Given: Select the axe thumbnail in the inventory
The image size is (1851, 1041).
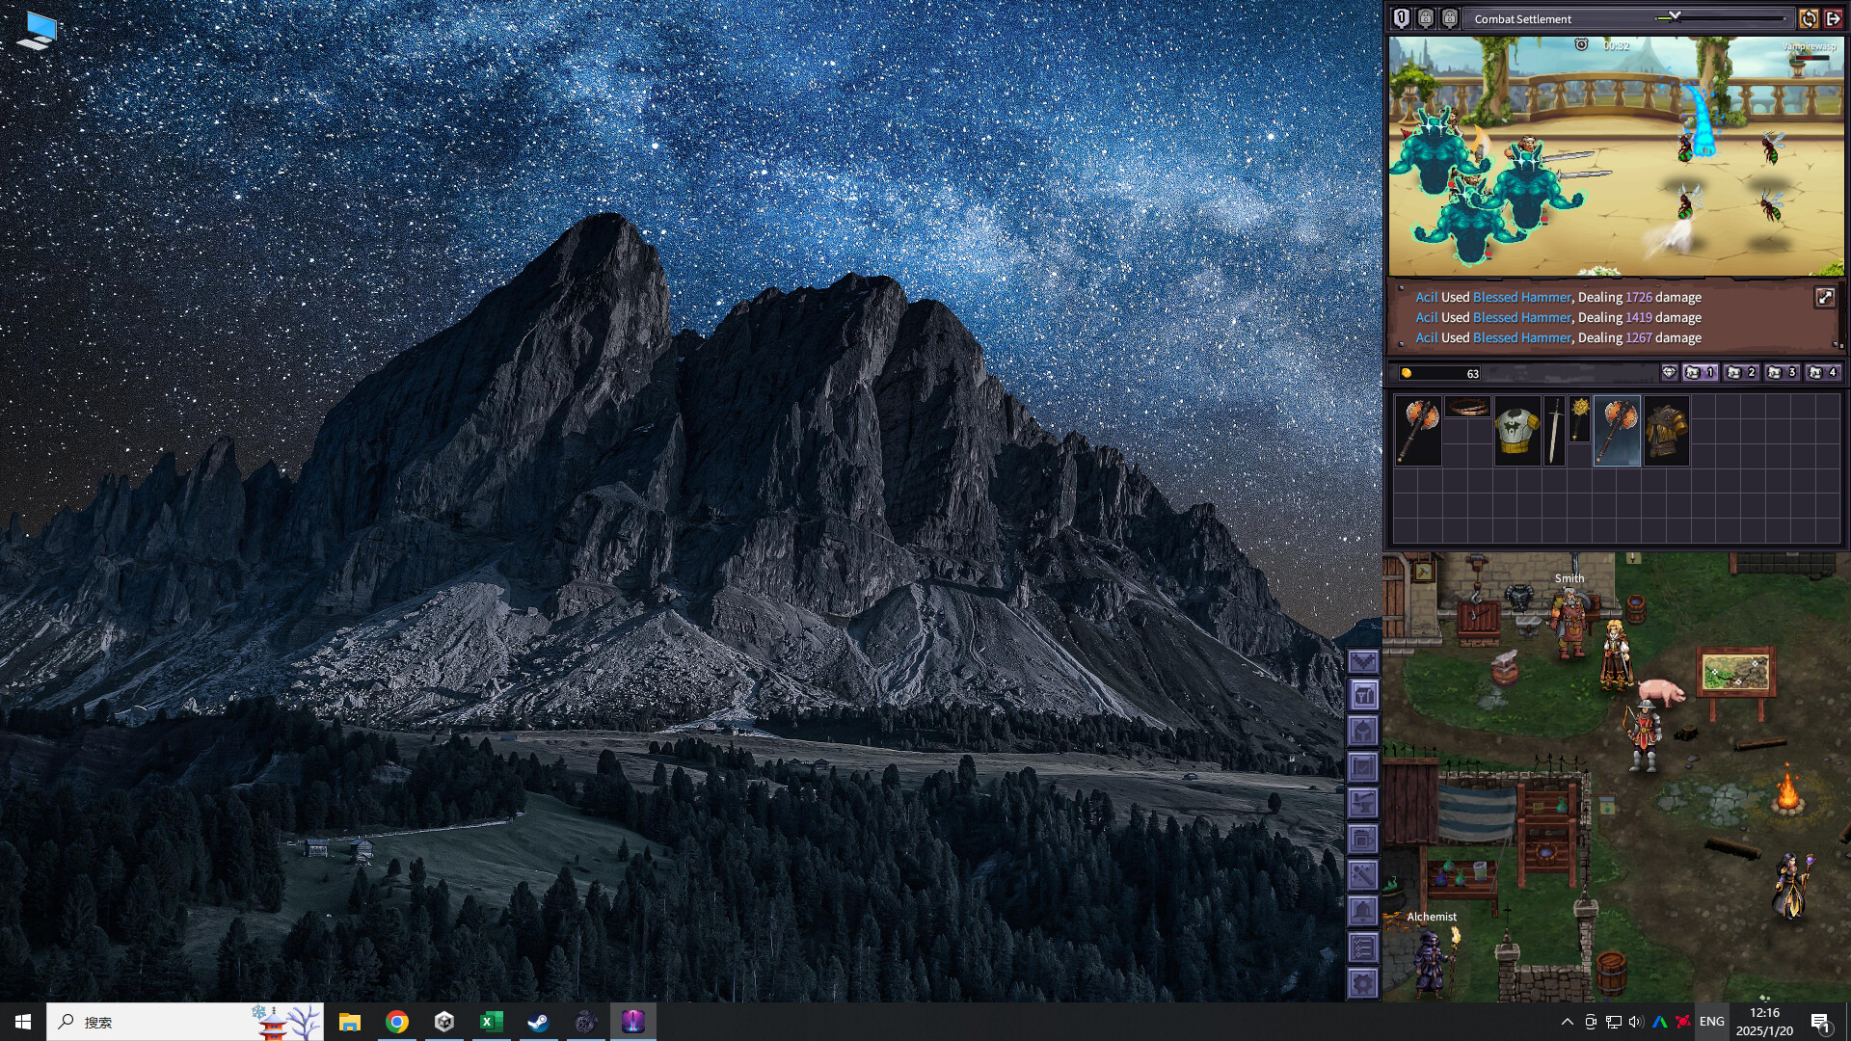Looking at the screenshot, I should coord(1417,430).
